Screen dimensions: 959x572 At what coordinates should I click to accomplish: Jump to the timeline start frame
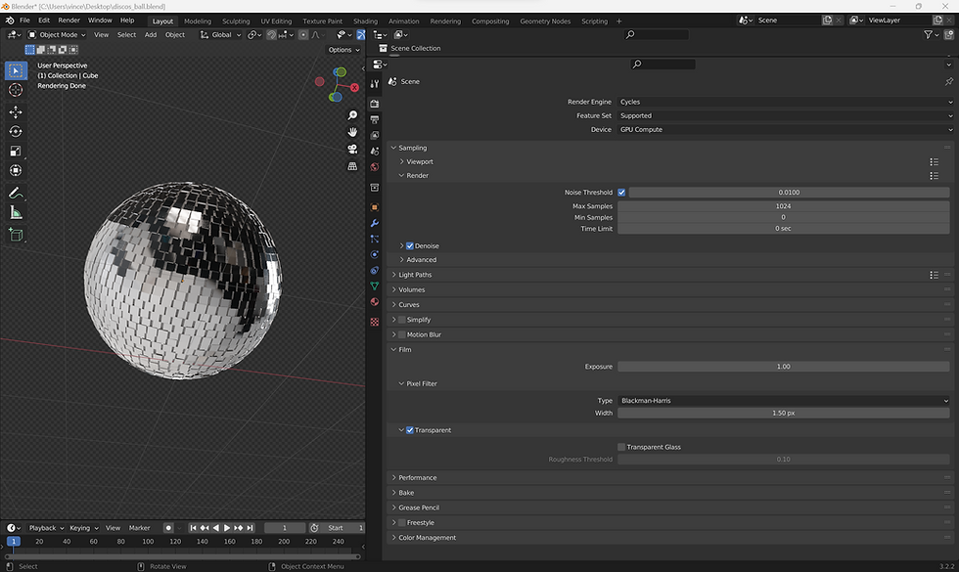(x=194, y=528)
